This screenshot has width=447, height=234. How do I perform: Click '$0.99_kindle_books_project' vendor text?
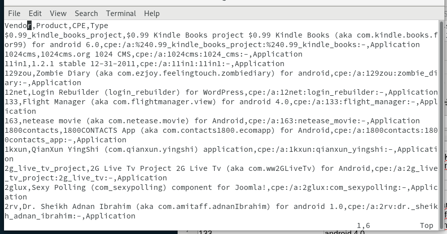tap(63, 35)
